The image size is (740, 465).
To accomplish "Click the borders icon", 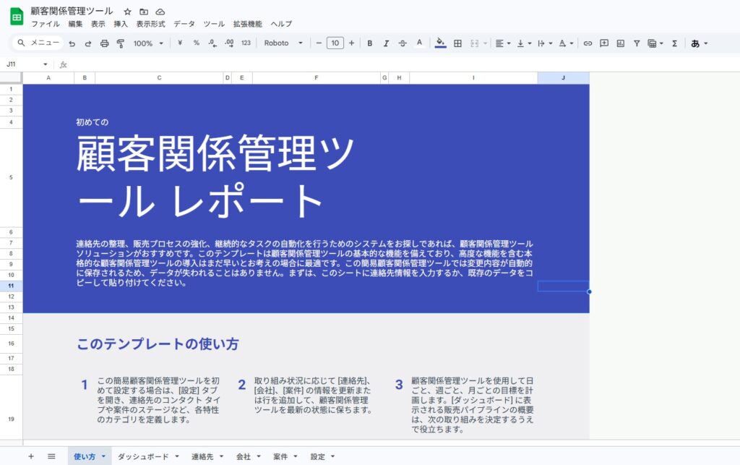I will coord(457,43).
